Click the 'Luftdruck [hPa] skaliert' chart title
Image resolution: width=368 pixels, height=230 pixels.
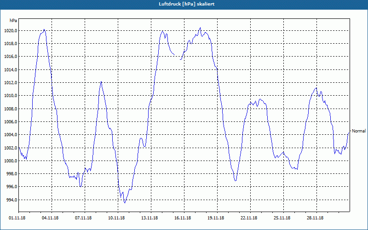click(187, 4)
